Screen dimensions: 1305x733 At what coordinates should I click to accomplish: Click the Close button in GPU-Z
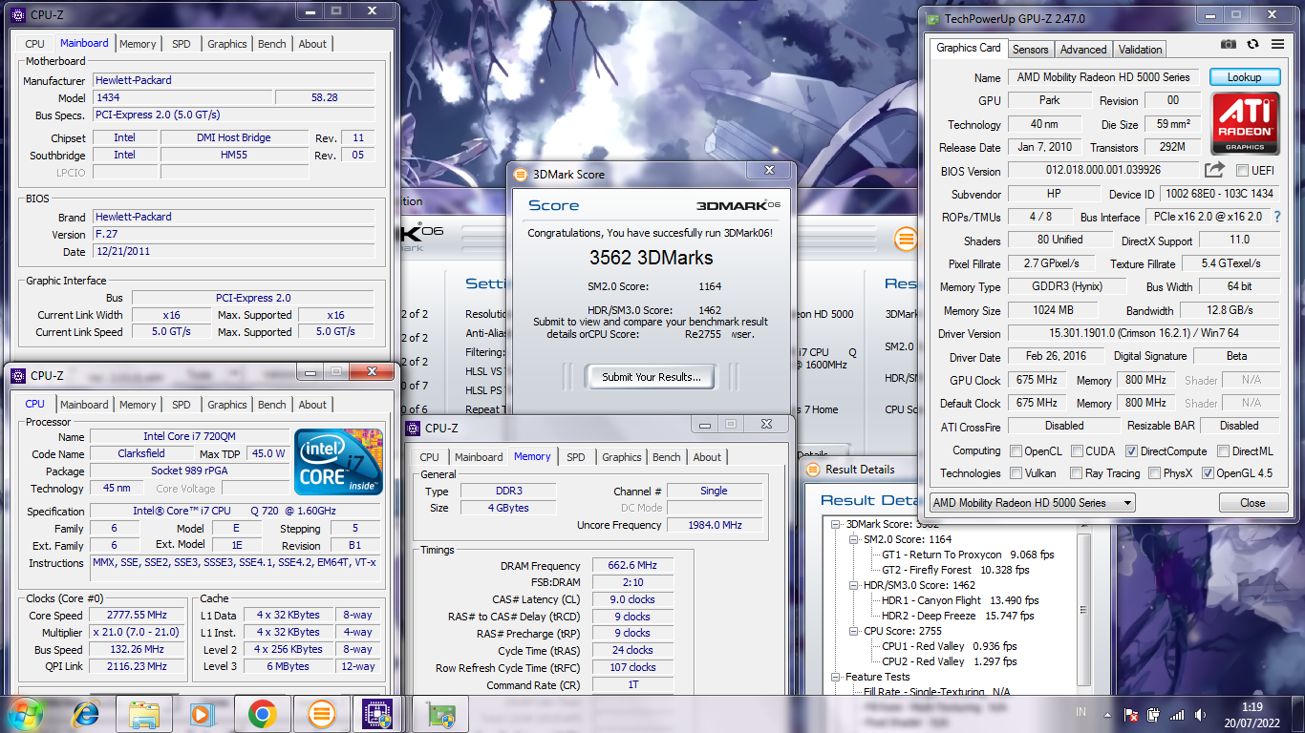pos(1252,503)
